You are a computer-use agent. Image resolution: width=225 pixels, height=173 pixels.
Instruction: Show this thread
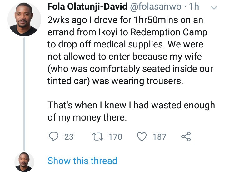tap(82, 161)
